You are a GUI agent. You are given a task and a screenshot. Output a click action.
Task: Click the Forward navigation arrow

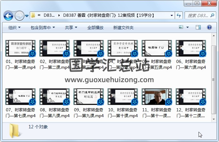click(19, 16)
